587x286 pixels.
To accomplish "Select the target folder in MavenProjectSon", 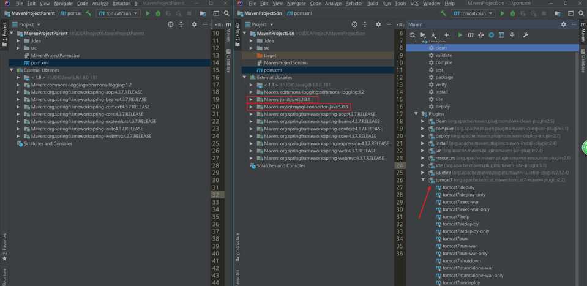I will coord(270,55).
